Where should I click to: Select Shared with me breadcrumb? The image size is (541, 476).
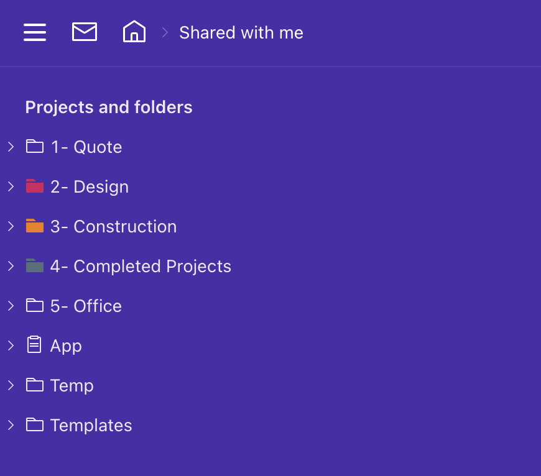(241, 32)
